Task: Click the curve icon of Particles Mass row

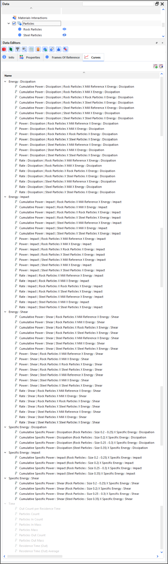Action: coord(16,530)
